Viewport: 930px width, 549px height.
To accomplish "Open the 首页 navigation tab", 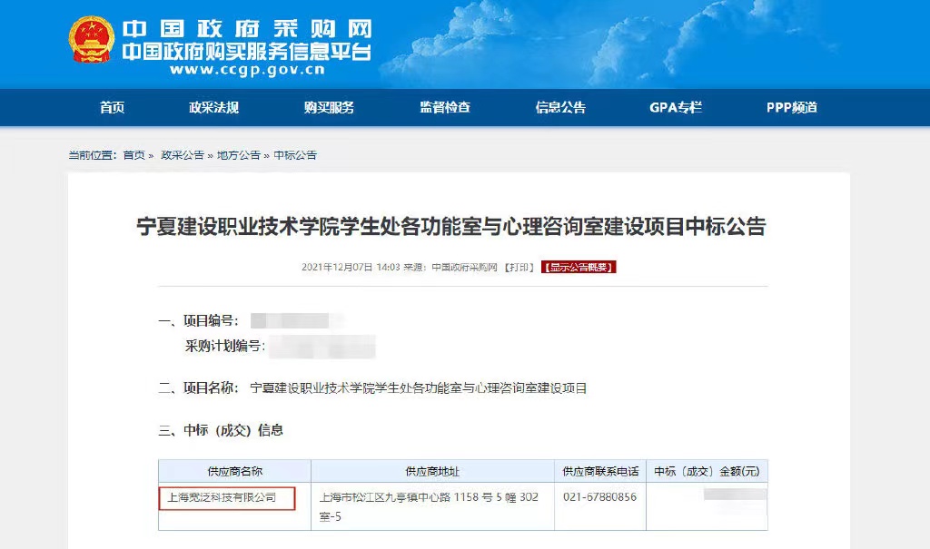I will click(x=112, y=107).
